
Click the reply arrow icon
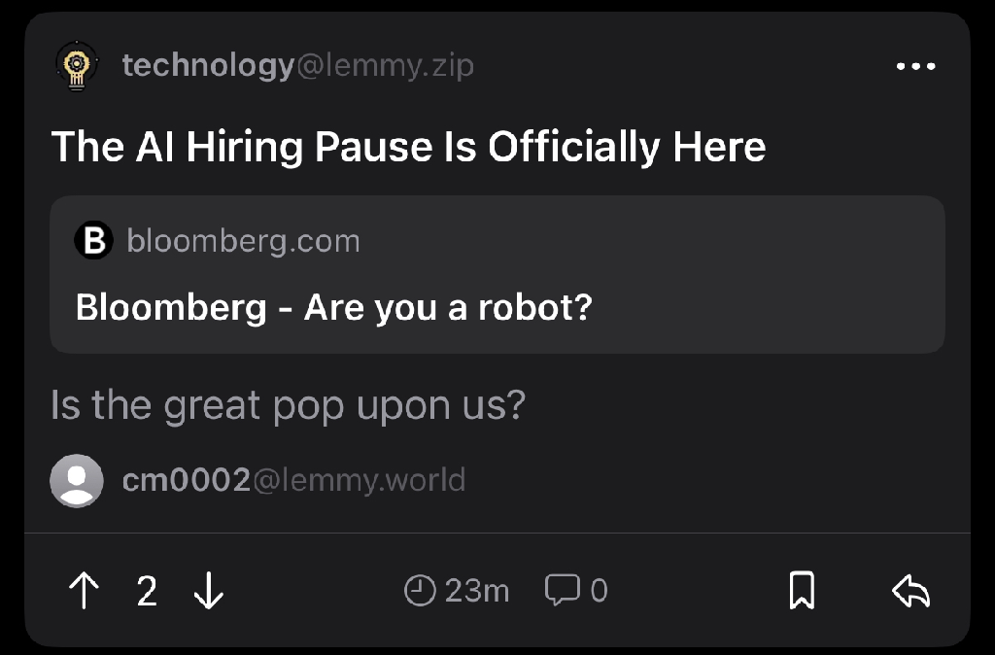[x=910, y=590]
